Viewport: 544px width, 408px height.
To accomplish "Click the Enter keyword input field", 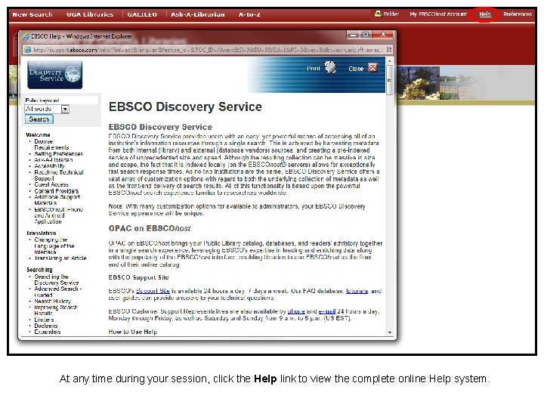I will 61,100.
